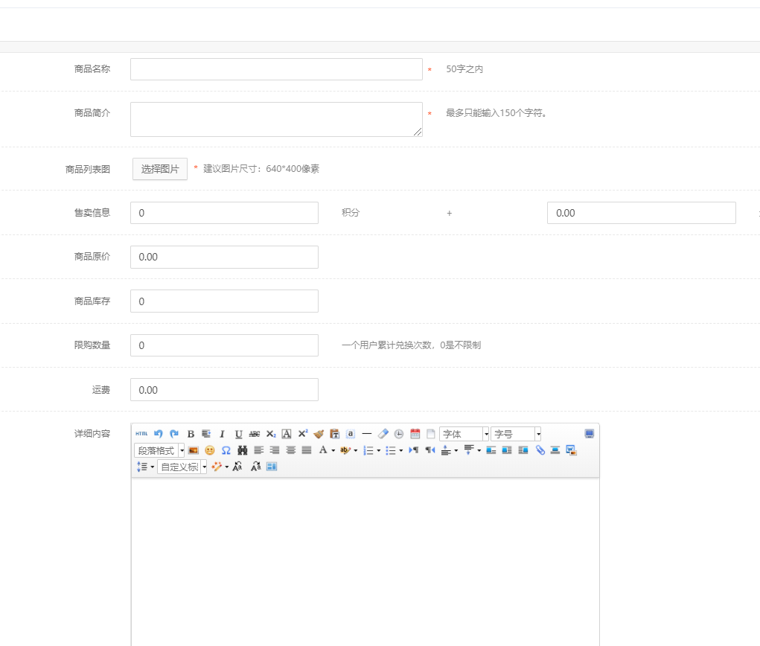Click the 选择图片 button
The width and height of the screenshot is (760, 646).
tap(160, 169)
